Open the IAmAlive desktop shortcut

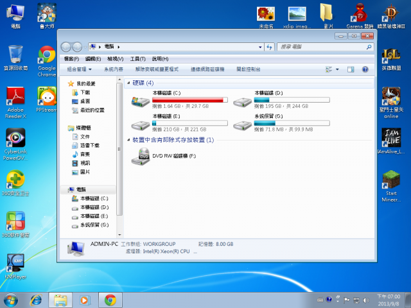(391, 141)
